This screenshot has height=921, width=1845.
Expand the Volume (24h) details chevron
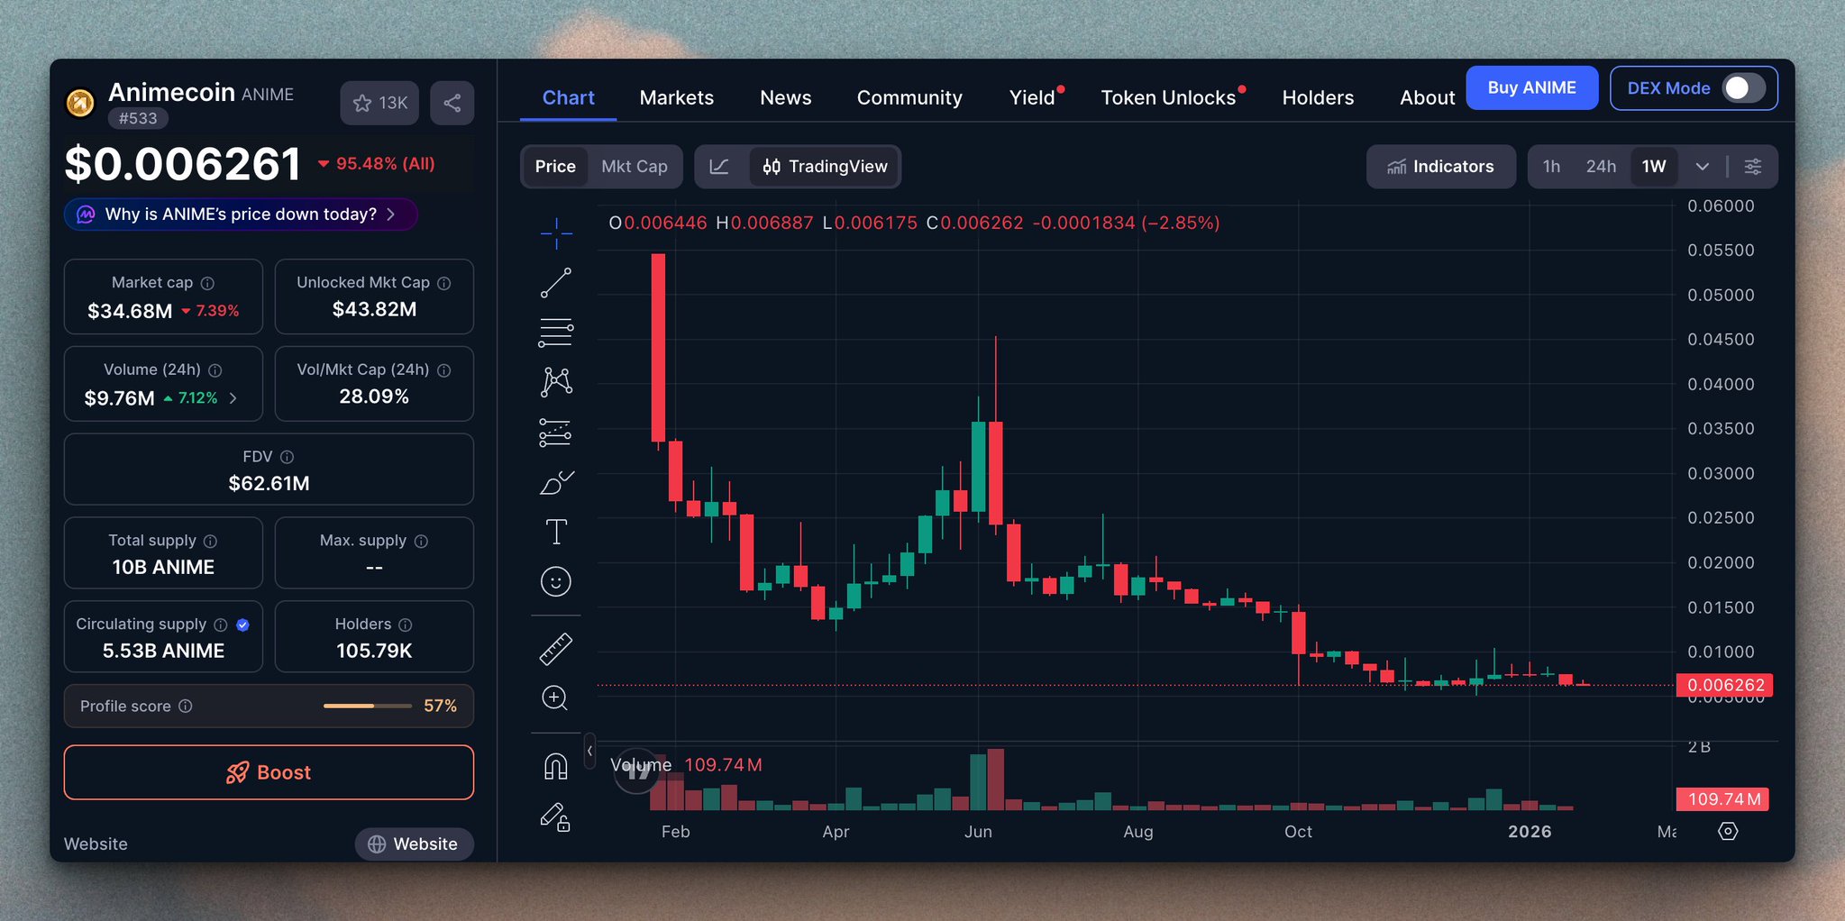233,398
